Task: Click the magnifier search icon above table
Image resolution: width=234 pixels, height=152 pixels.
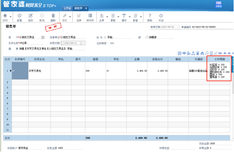Action: tap(207, 53)
